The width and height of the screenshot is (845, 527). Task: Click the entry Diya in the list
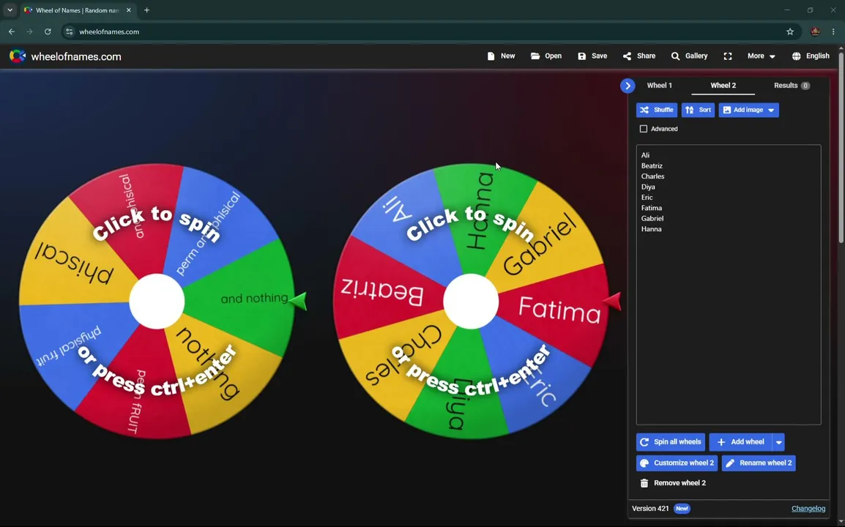(648, 187)
